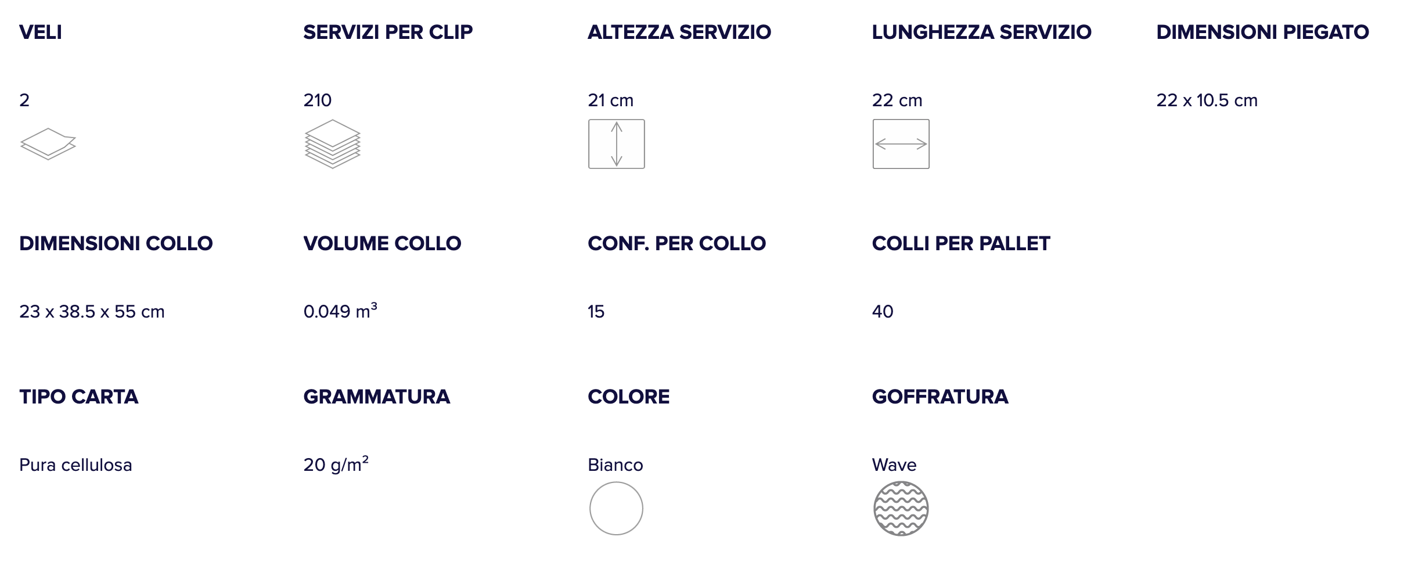Click the 22 x 10.5 cm value
The height and width of the screenshot is (562, 1411).
(1207, 100)
